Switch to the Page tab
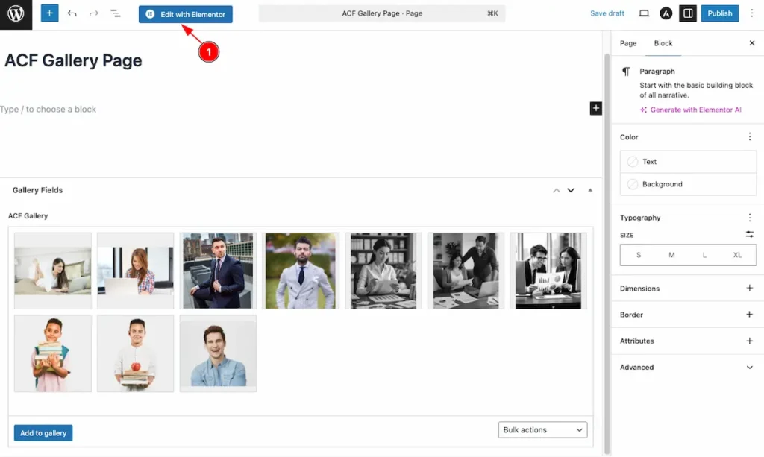764x457 pixels. coord(628,43)
